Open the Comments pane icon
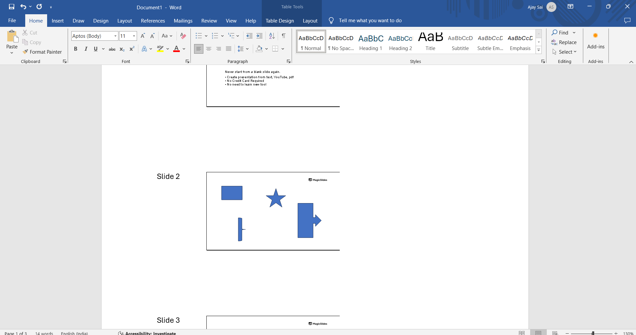 (x=627, y=21)
